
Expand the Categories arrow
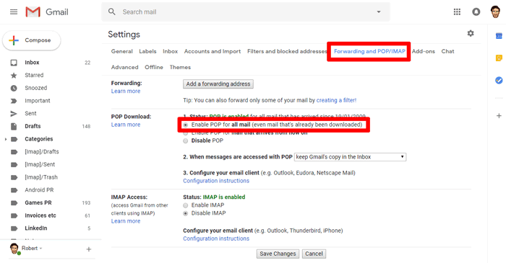click(5, 139)
